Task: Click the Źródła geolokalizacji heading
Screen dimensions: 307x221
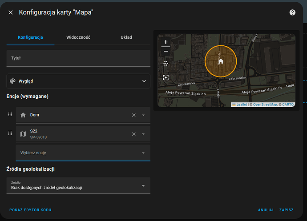Action: 31,169
